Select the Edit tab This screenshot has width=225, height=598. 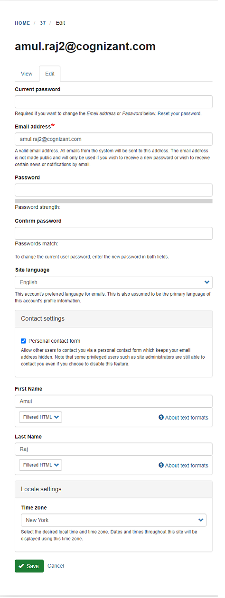click(50, 74)
